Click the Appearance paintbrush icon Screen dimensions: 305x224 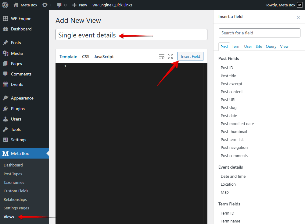click(x=5, y=98)
